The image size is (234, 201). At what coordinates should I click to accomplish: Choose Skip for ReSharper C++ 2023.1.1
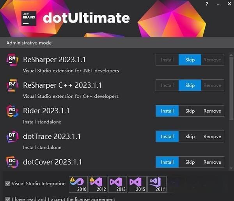coord(190,85)
